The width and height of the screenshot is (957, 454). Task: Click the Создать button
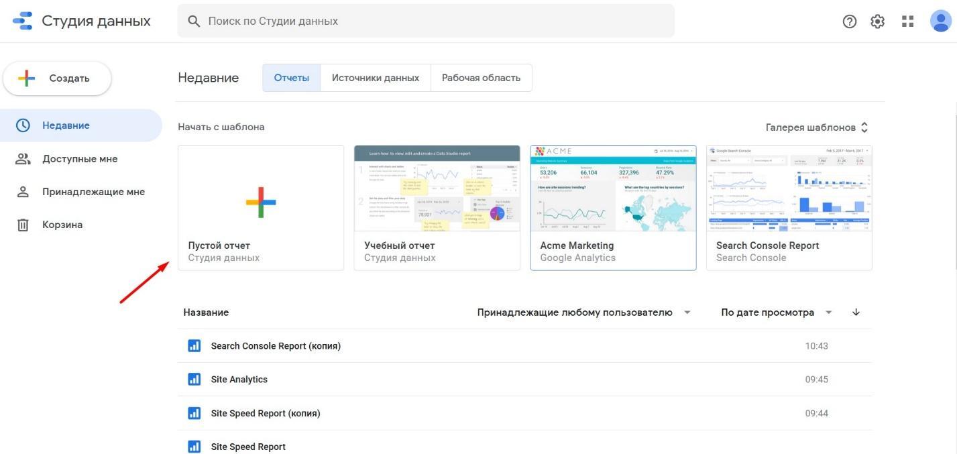pos(57,78)
